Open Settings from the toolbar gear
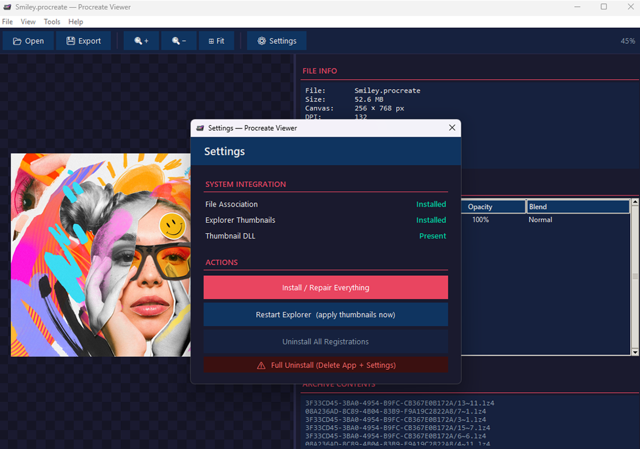Image resolution: width=640 pixels, height=449 pixels. click(277, 41)
